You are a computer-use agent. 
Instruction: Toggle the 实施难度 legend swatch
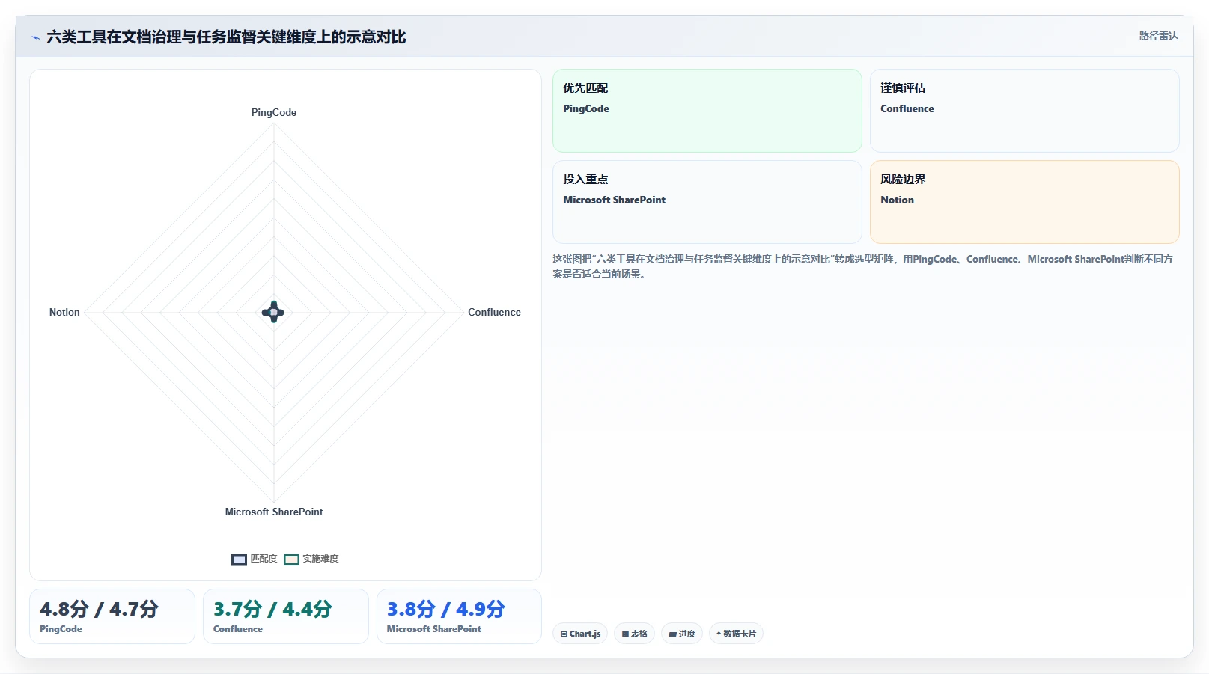(x=291, y=560)
